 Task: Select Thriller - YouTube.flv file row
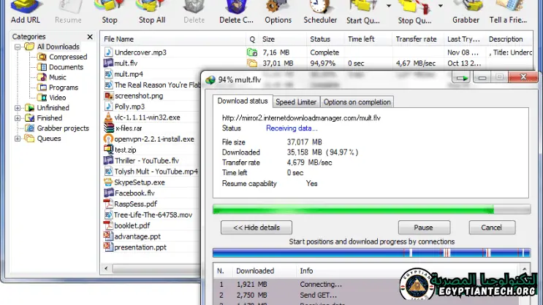tap(146, 161)
